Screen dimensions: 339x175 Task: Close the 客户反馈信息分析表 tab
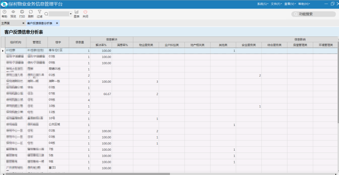coord(57,23)
